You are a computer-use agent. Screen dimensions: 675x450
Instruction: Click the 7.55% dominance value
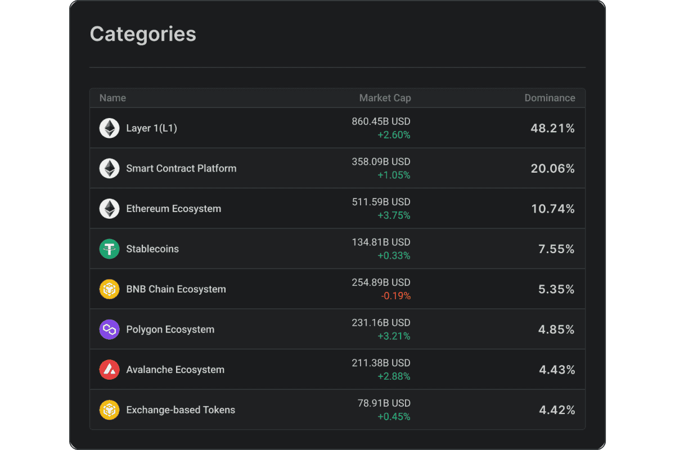556,249
